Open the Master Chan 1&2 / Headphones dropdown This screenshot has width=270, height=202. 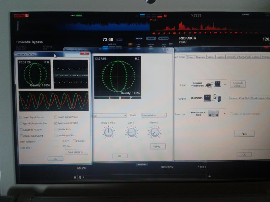(250, 98)
